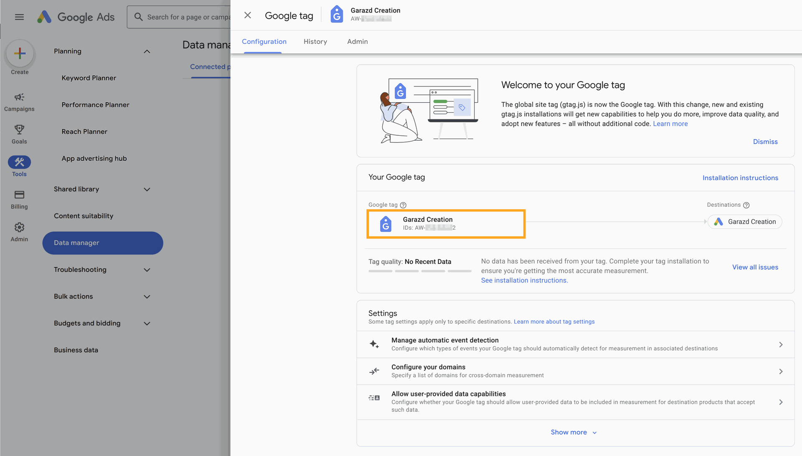Open Allow user-provided data capabilities chevron
The height and width of the screenshot is (456, 802).
781,402
